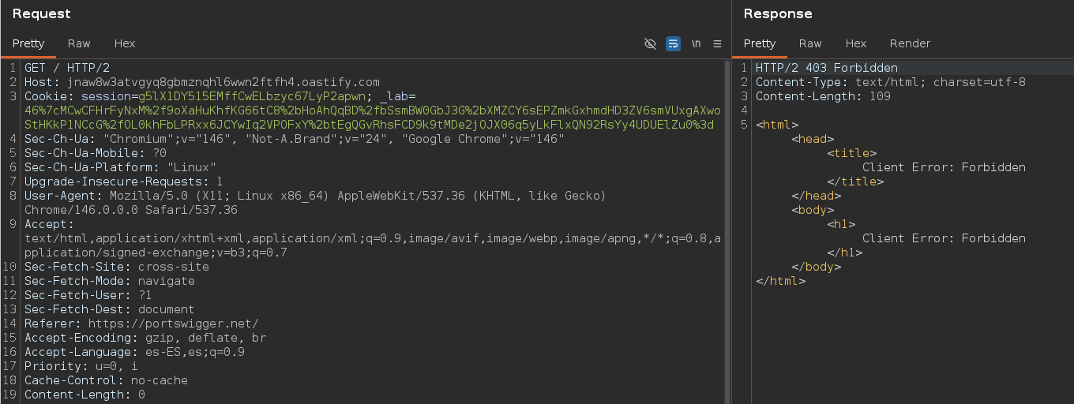Viewport: 1074px width, 404px height.
Task: Click the Host header line in request
Action: 201,82
